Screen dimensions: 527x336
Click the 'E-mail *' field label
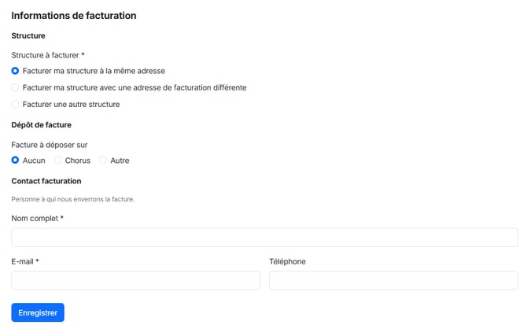tap(25, 261)
